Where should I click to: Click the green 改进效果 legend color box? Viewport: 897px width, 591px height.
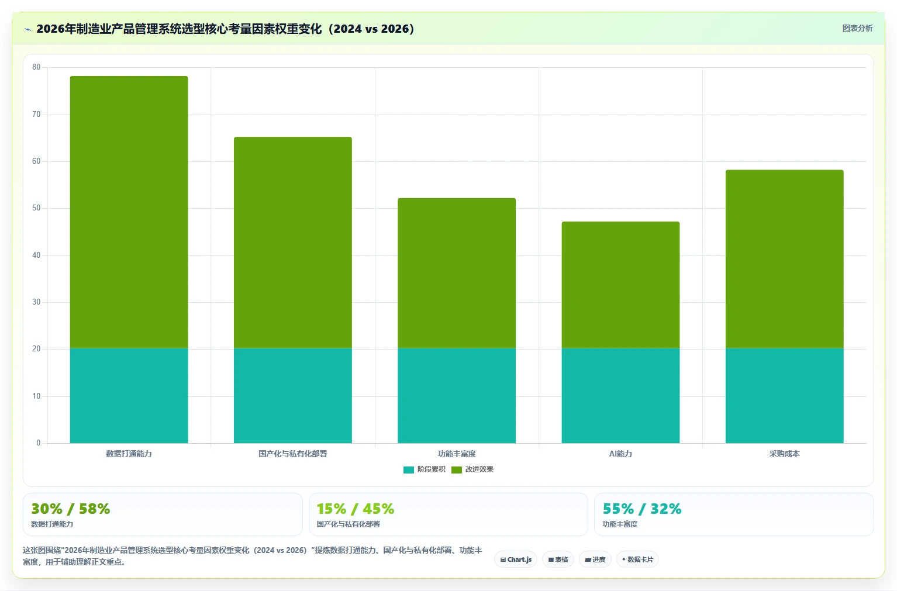coord(457,470)
